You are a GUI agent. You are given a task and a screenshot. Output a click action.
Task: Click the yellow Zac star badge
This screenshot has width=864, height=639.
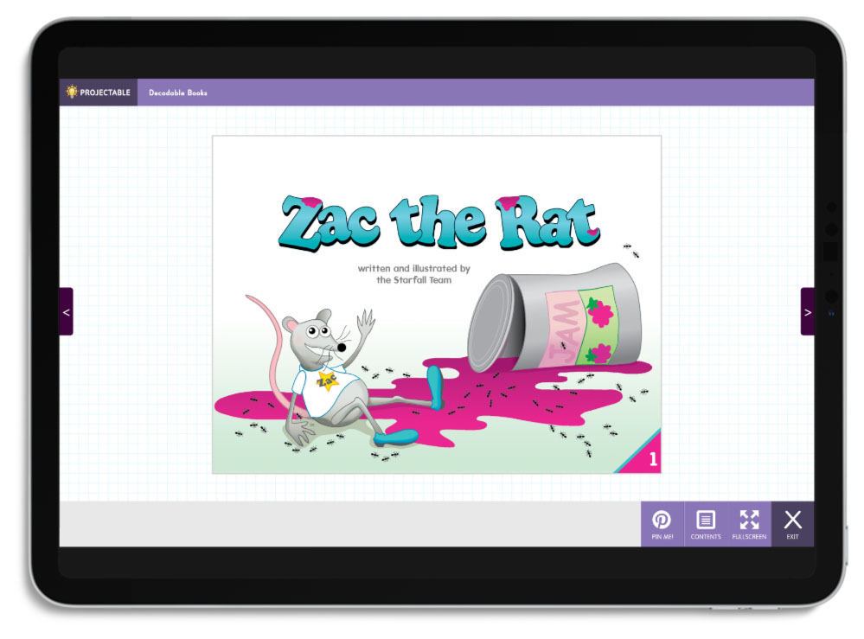pos(326,380)
